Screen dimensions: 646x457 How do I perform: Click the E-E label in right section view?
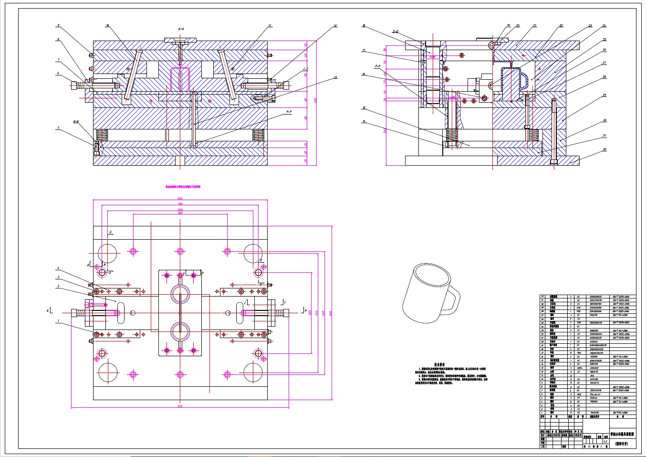[x=378, y=66]
